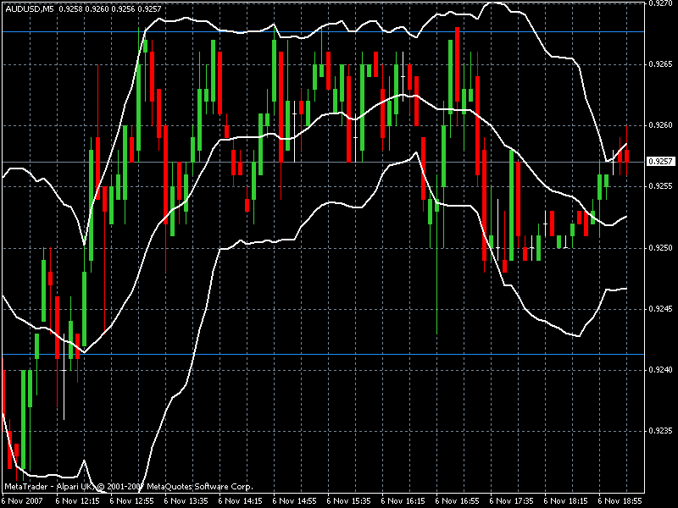Viewport: 678px width, 508px height.
Task: Click the upper blue horizontal line
Action: tap(323, 32)
